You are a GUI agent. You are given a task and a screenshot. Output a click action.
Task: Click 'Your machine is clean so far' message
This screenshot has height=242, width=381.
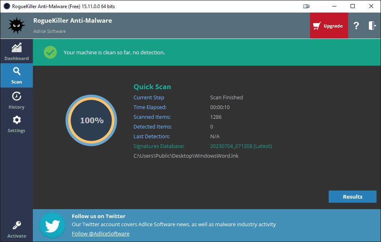click(114, 52)
